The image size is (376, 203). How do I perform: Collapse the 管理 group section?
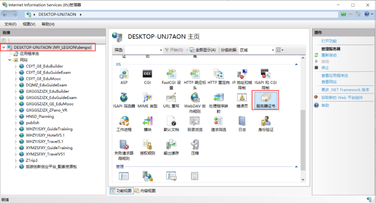pyautogui.click(x=296, y=167)
